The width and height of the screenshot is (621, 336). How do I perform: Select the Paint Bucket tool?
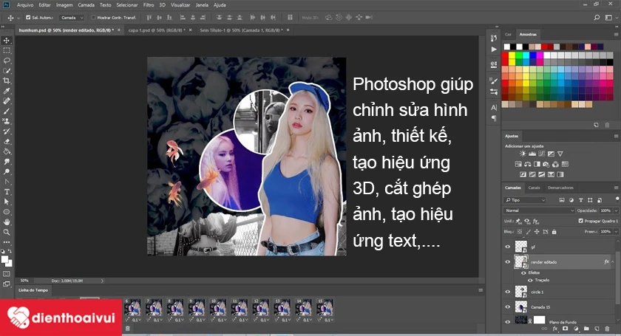[x=7, y=151]
